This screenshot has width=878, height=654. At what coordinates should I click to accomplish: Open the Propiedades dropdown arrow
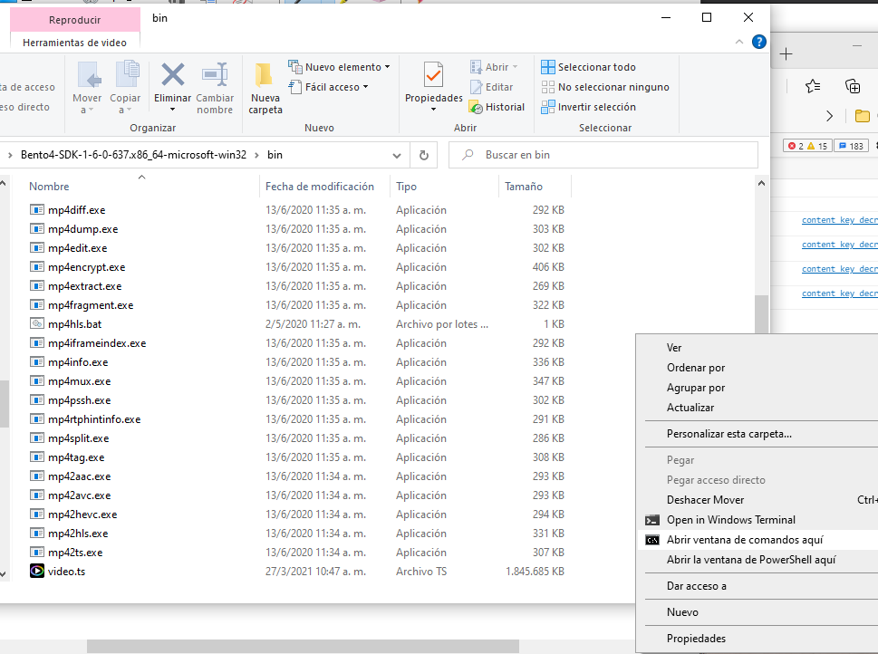point(433,110)
